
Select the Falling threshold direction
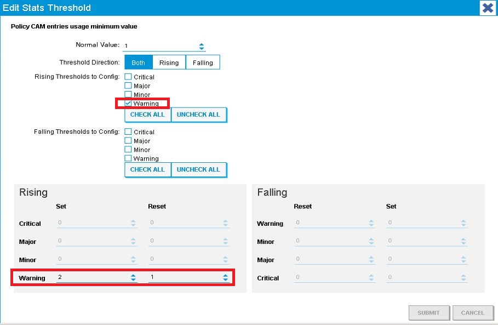tap(203, 62)
